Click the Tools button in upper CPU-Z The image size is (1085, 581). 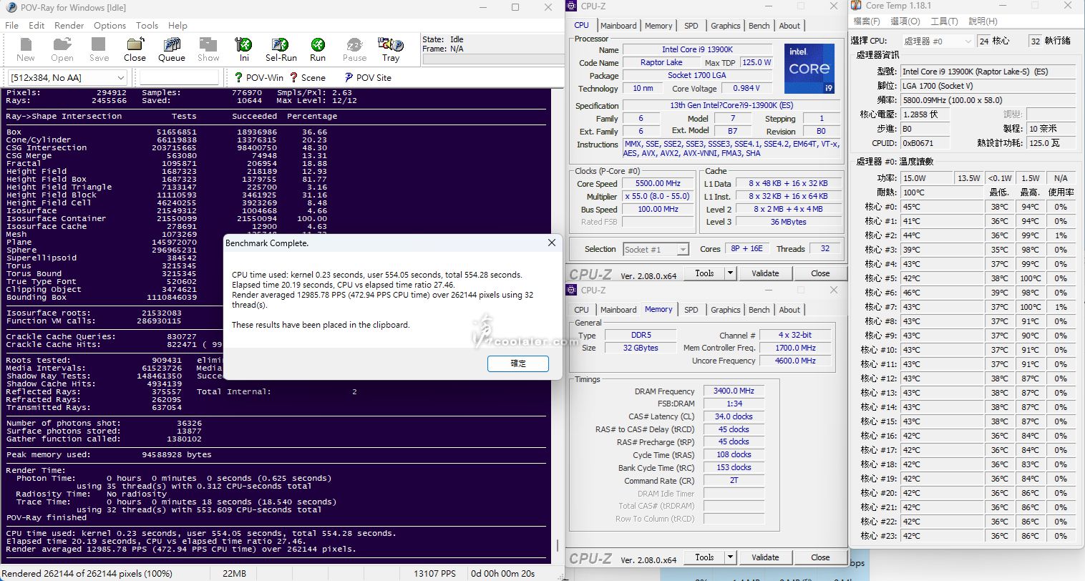[704, 273]
